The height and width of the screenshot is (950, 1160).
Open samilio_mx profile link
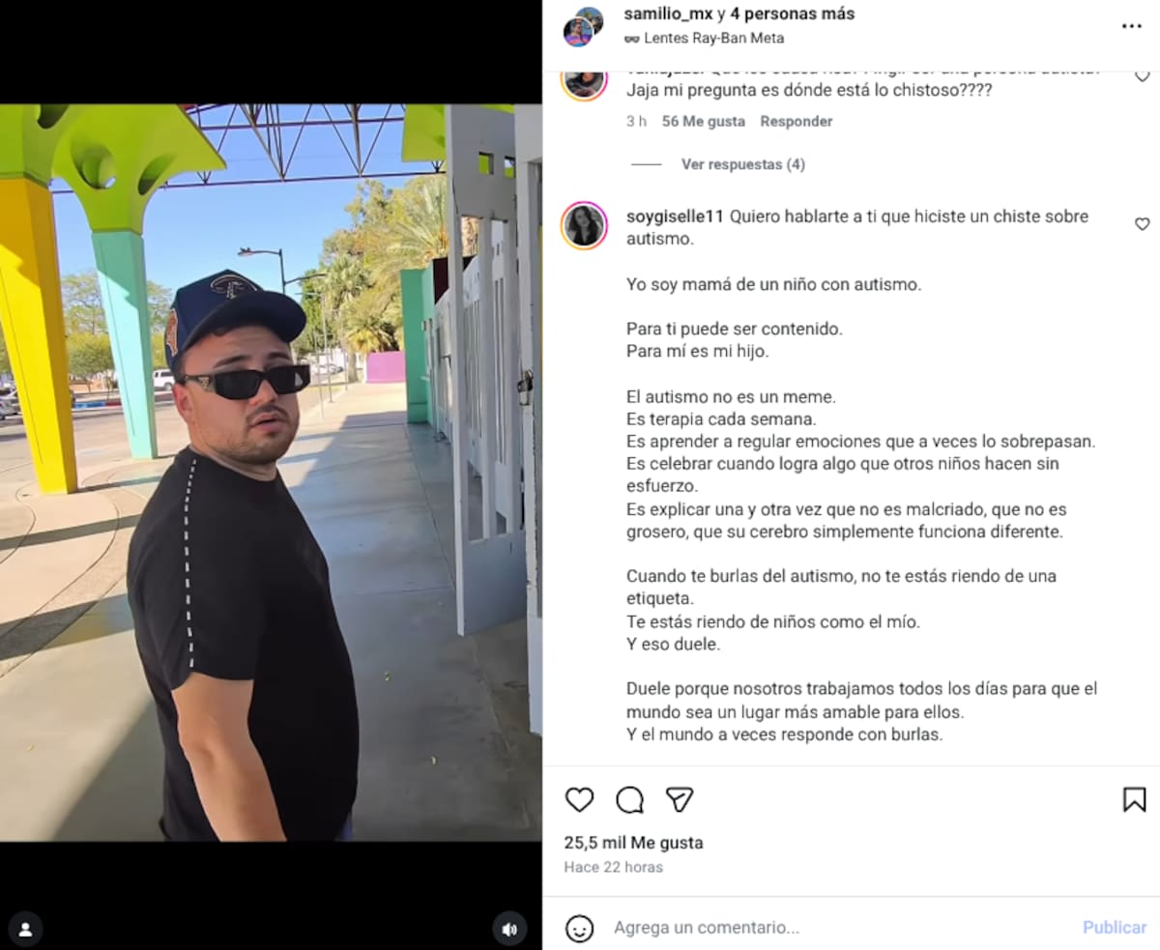[669, 14]
